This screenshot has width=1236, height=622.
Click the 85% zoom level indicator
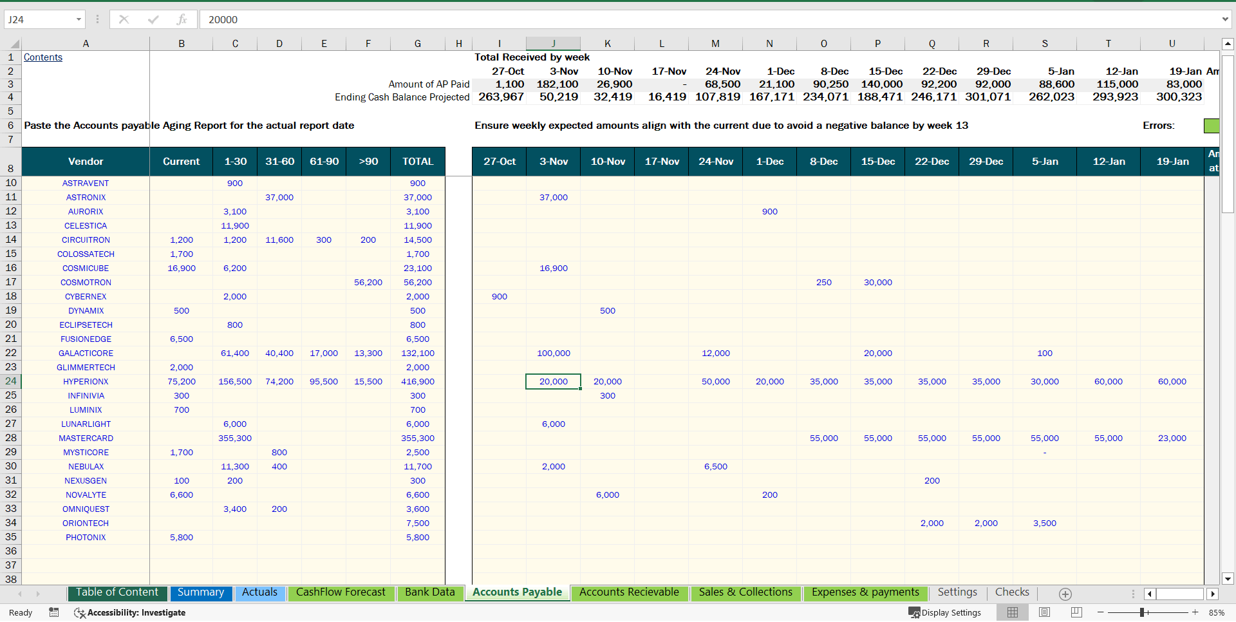[x=1217, y=612]
